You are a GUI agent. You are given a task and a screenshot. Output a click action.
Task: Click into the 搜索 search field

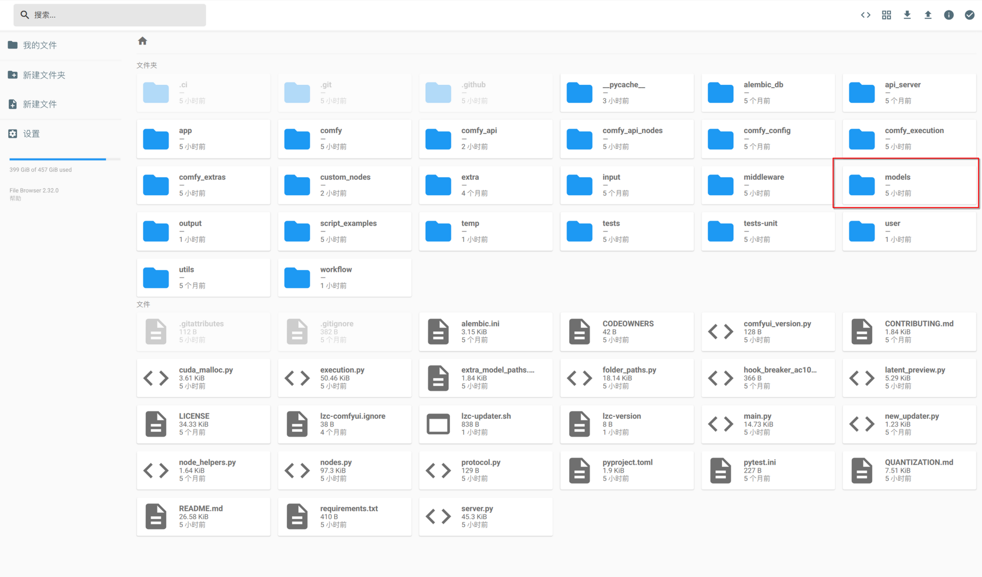point(110,15)
